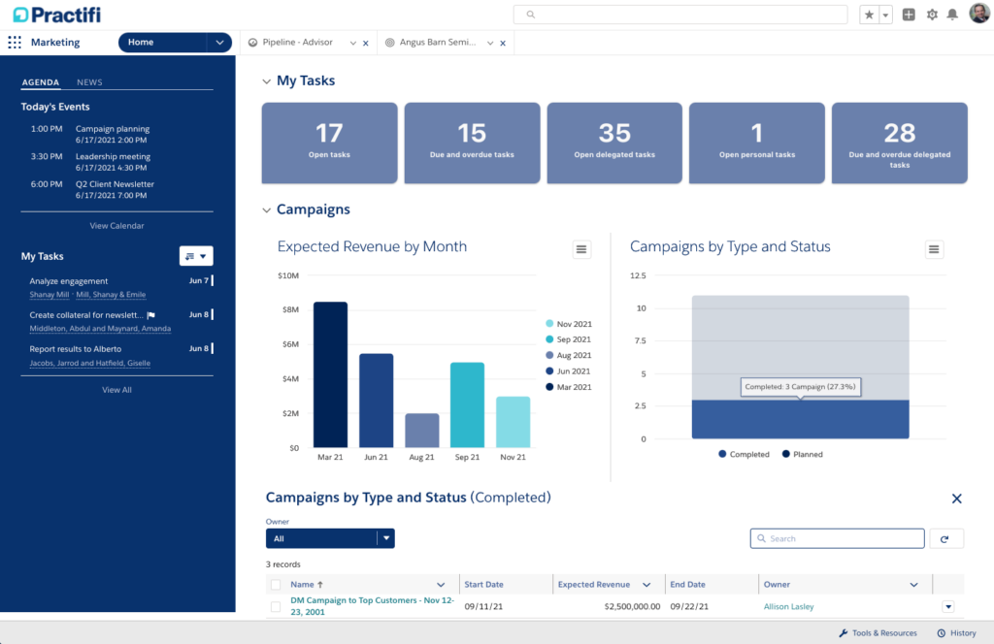Switch to the News tab
This screenshot has height=644, width=994.
pyautogui.click(x=89, y=82)
